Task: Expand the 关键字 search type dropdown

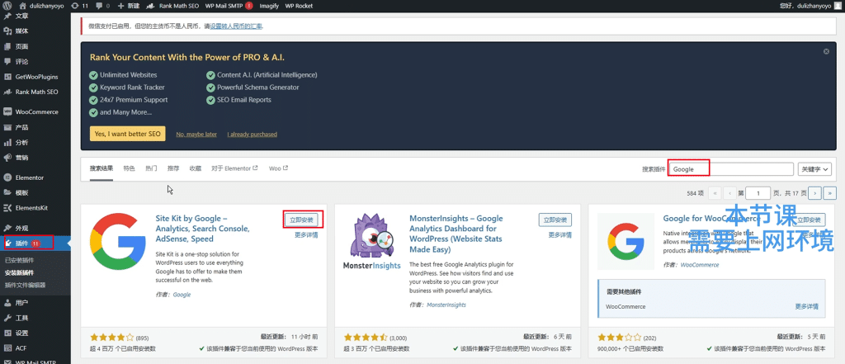Action: [814, 168]
